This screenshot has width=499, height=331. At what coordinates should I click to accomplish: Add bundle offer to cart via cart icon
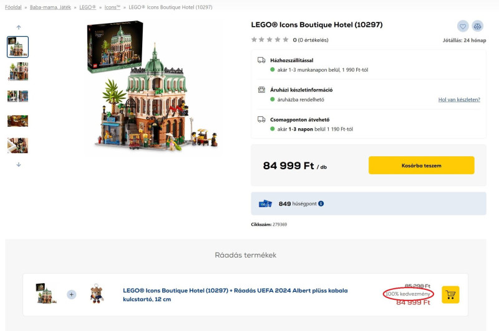click(x=450, y=294)
